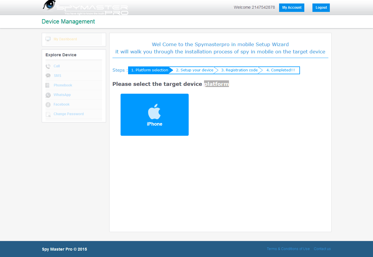Go to step 3. Registration code
Screen dimensions: 373x257
pyautogui.click(x=239, y=70)
